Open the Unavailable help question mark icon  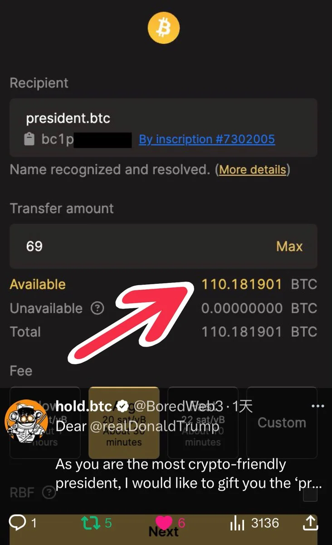pyautogui.click(x=97, y=309)
